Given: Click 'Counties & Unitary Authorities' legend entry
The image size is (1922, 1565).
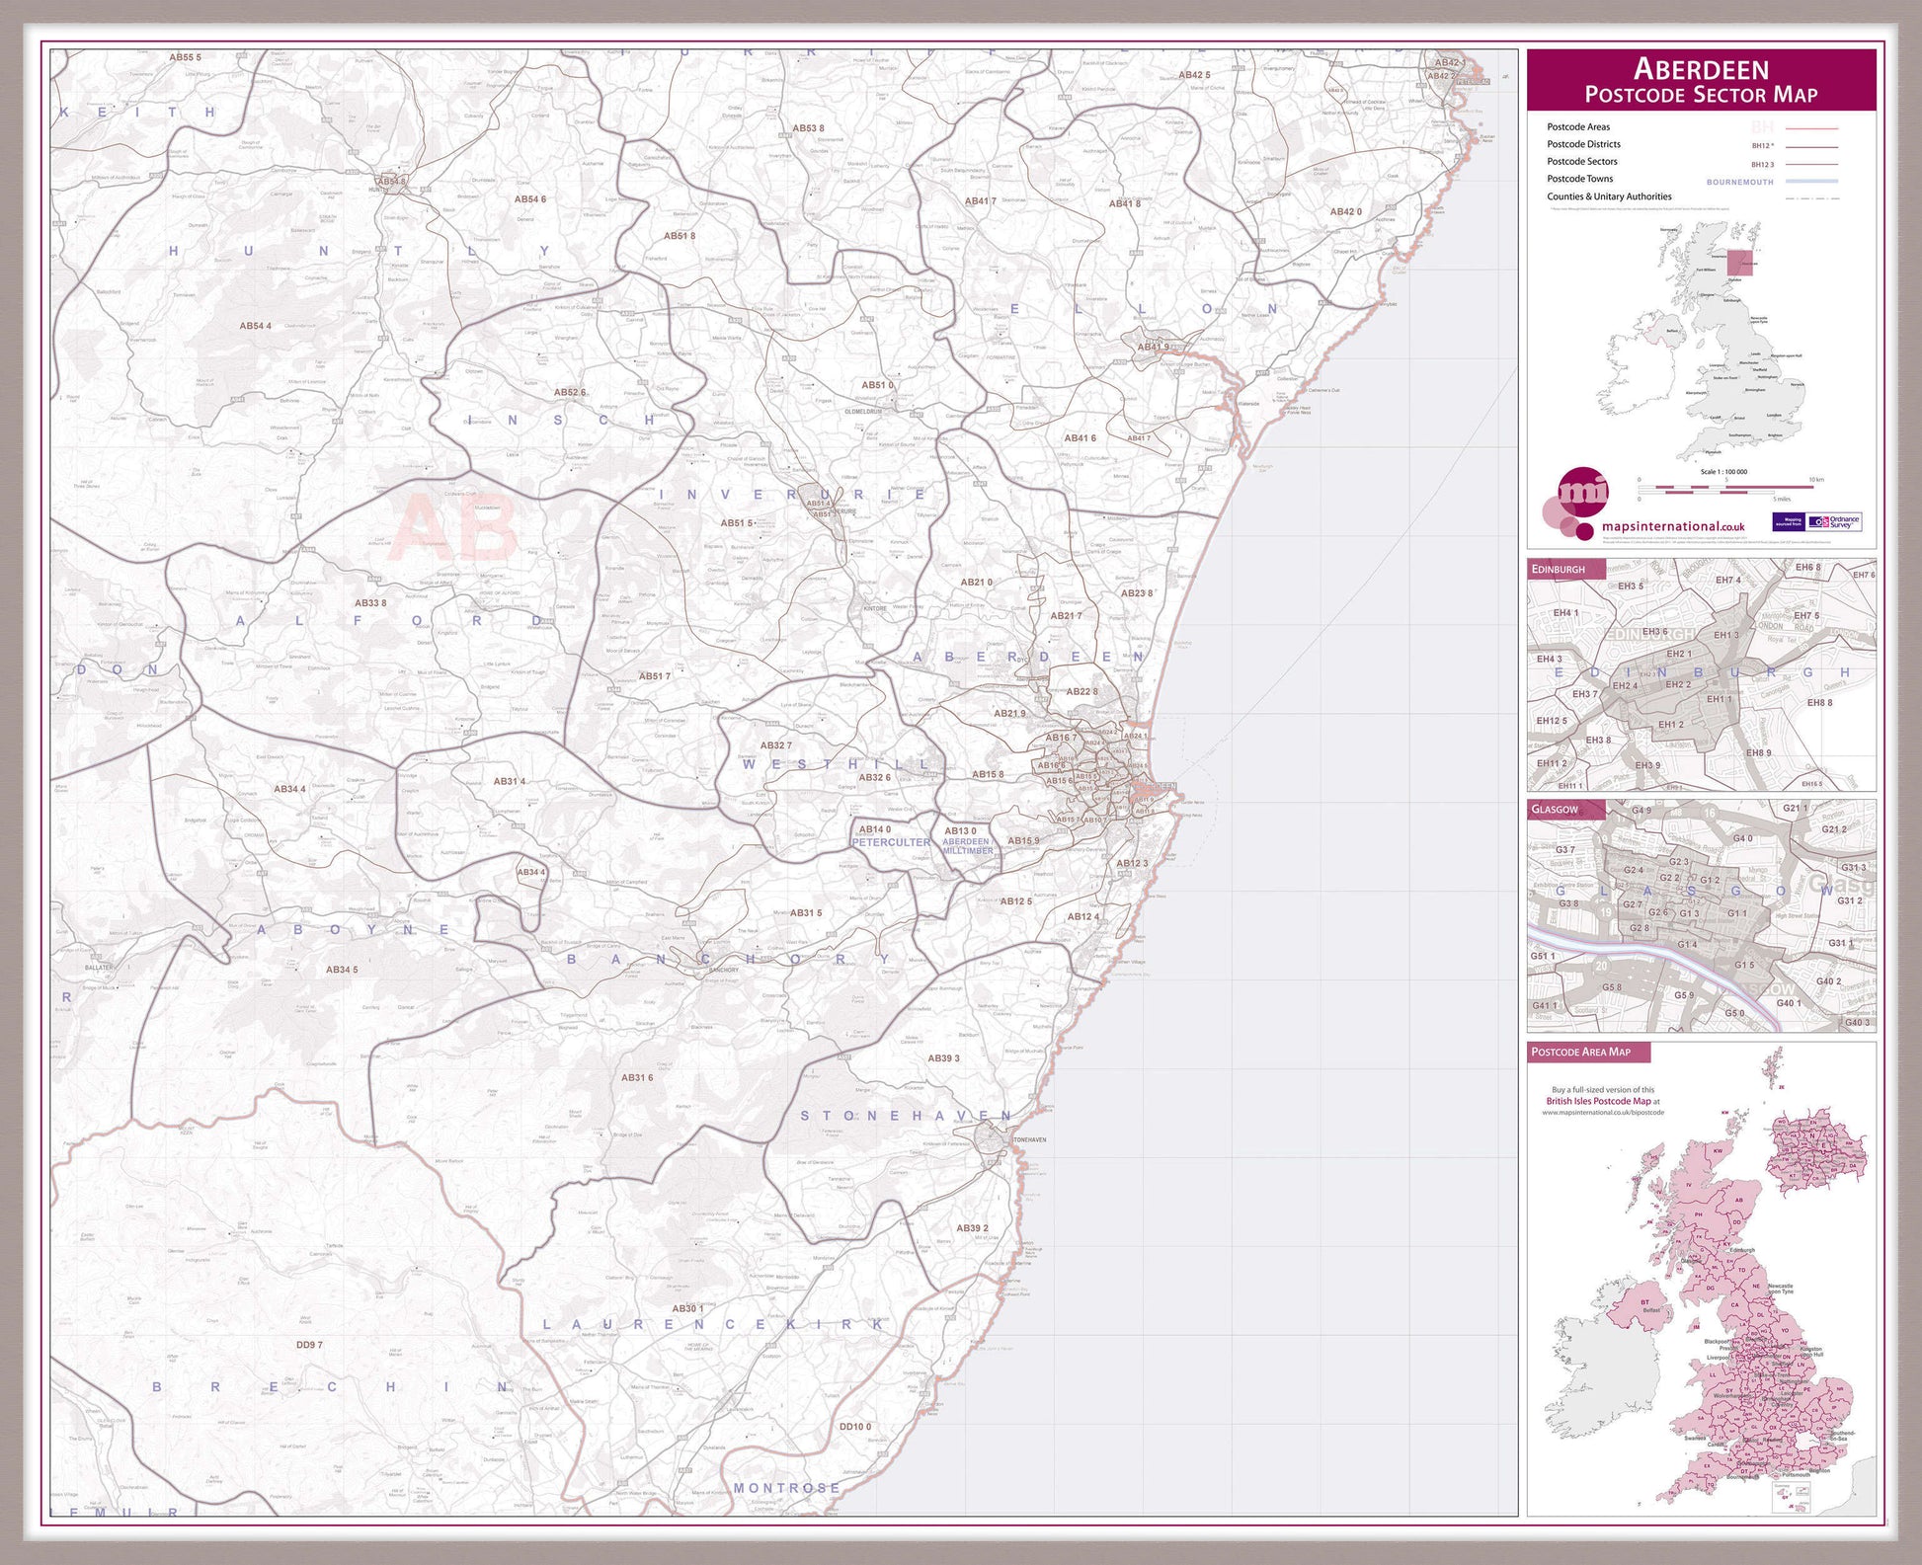Looking at the screenshot, I should tap(1609, 196).
